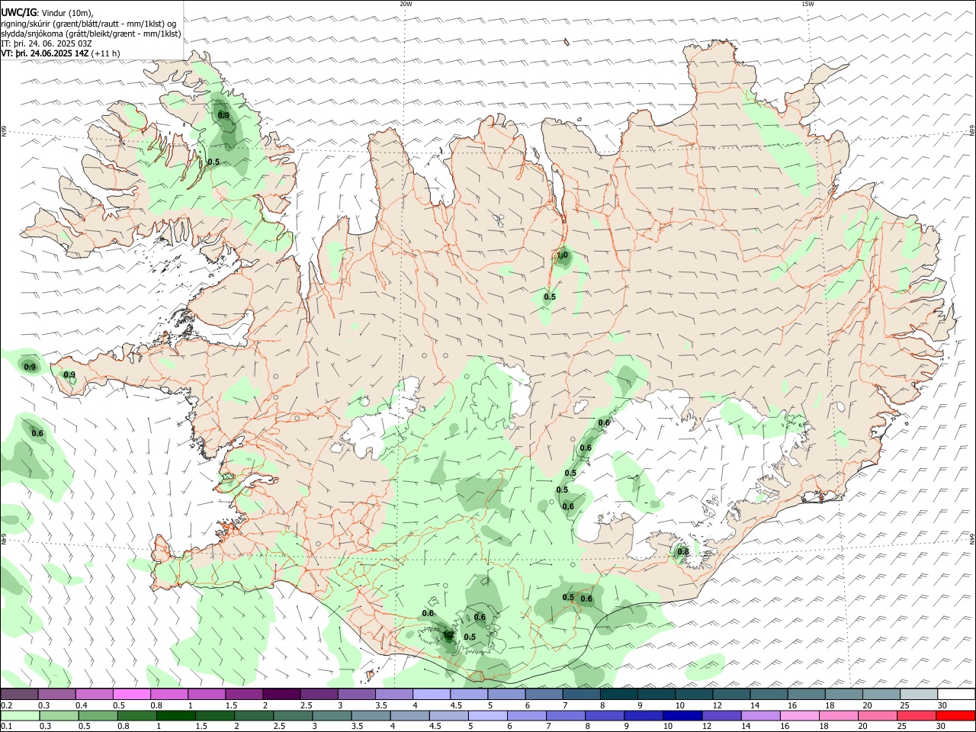This screenshot has width=976, height=732.
Task: Select the bright red 30 swatch in lower legend
Action: click(x=955, y=716)
